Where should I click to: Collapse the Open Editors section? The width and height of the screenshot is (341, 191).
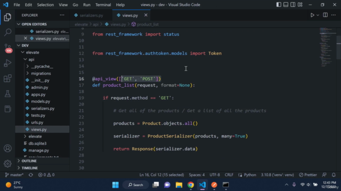pos(43,24)
